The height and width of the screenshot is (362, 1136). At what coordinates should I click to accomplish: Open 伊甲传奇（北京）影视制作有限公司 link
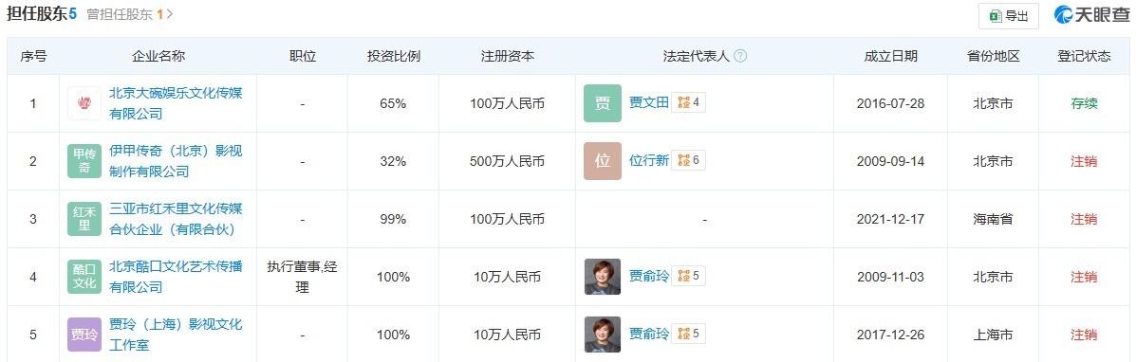(175, 161)
